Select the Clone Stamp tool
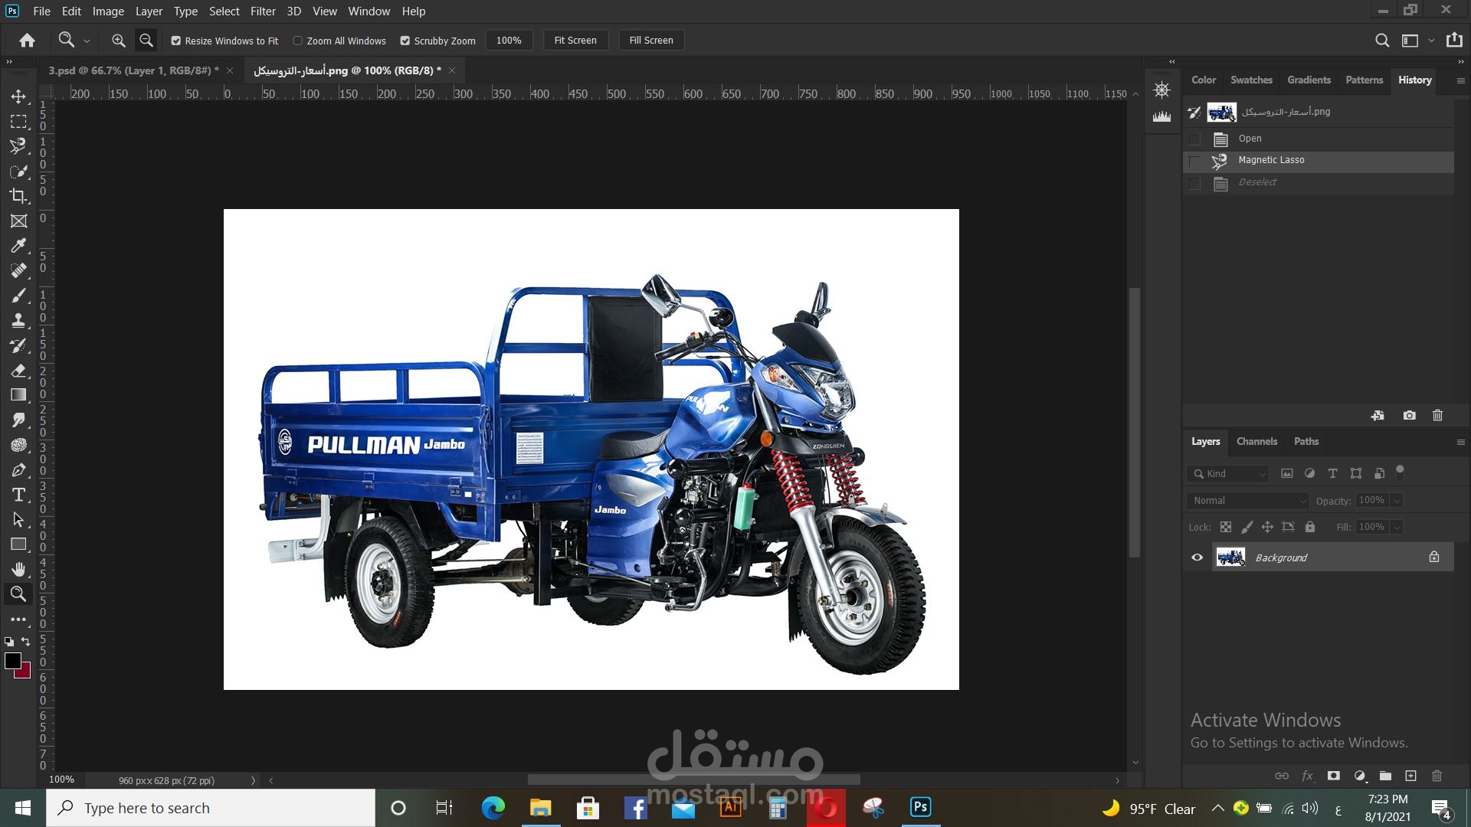The width and height of the screenshot is (1471, 827). click(18, 321)
